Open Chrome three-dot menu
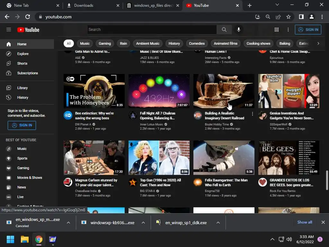This screenshot has height=247, width=329. pos(322,17)
